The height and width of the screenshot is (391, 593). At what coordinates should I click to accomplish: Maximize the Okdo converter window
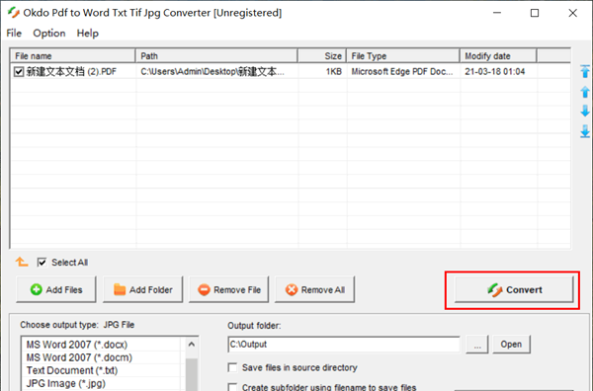click(535, 13)
